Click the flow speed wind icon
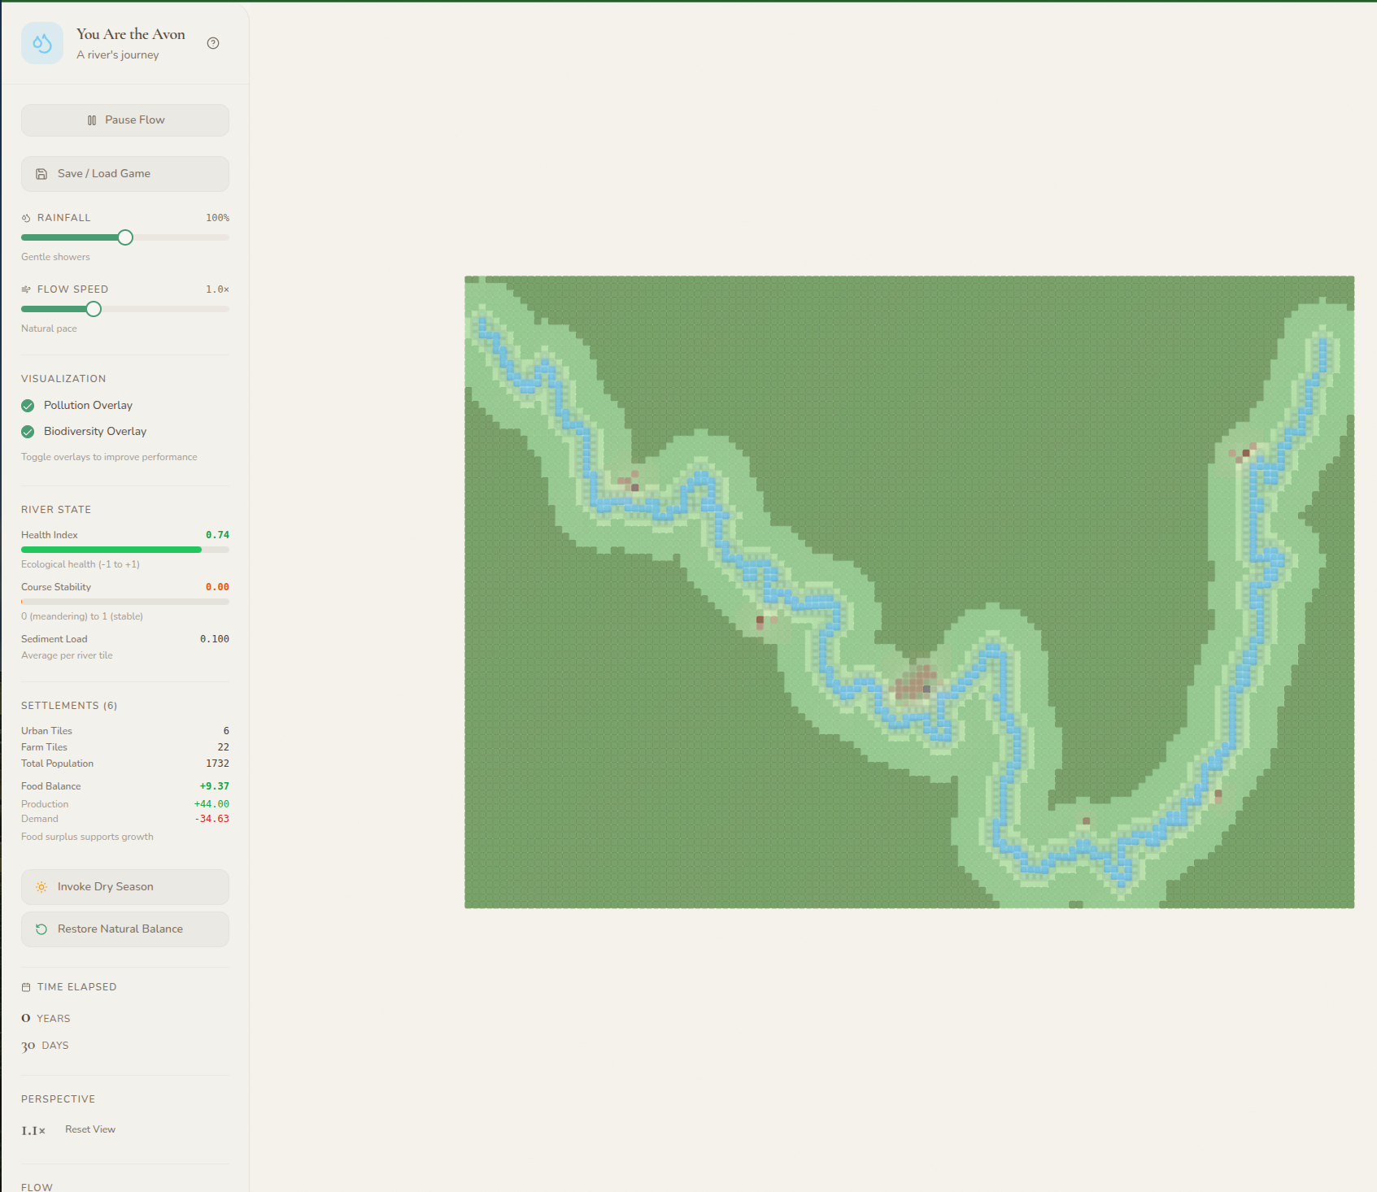This screenshot has width=1377, height=1192. click(x=26, y=289)
